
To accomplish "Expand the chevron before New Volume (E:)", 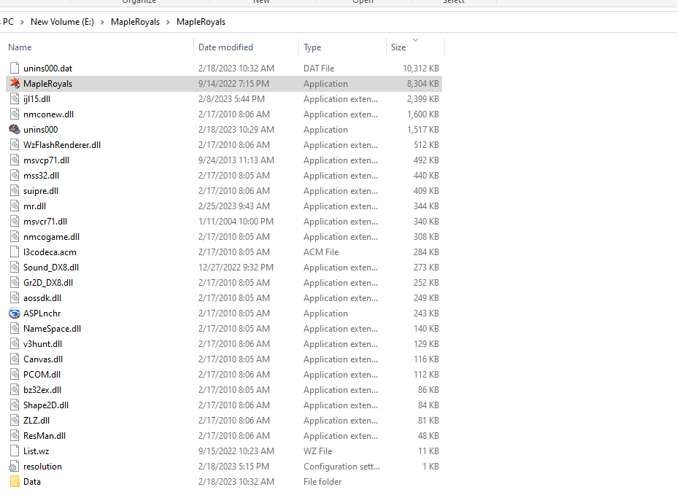I will [x=22, y=22].
